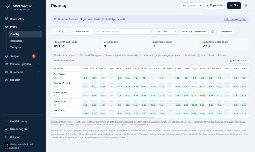Click the Eksik cell in Burak Şahin row
Viewport: 255px width, 152px height.
[x=202, y=96]
